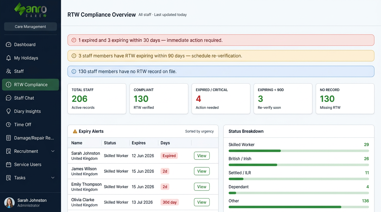Expand the Recruitment submenu chevron

point(53,151)
